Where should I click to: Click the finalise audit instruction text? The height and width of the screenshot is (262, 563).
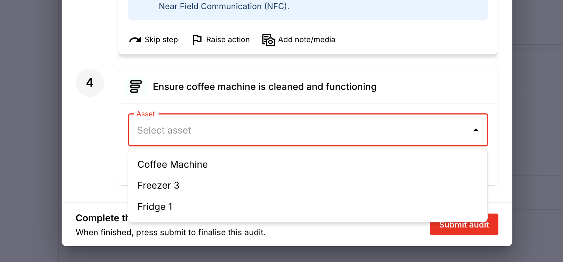pos(170,232)
